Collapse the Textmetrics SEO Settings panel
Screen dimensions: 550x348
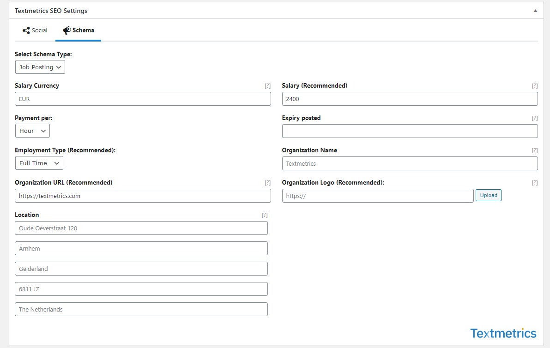click(x=535, y=11)
